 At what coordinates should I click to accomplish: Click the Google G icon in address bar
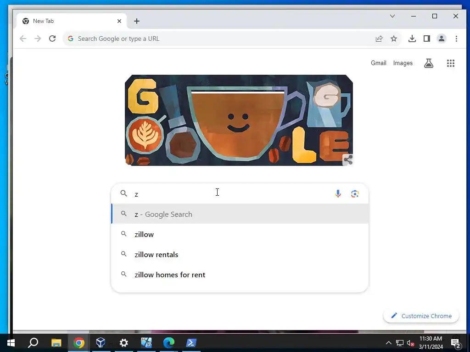(x=70, y=38)
